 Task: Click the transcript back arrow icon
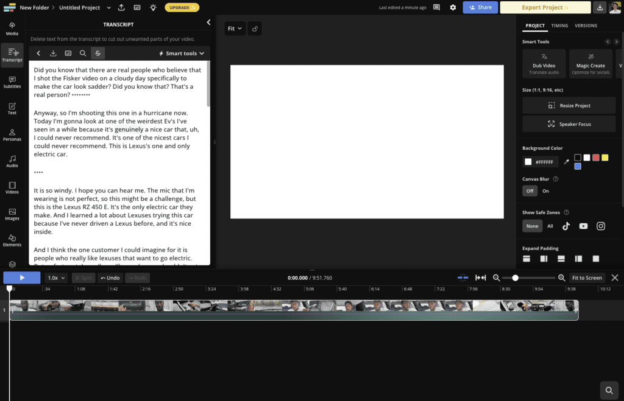coord(38,54)
